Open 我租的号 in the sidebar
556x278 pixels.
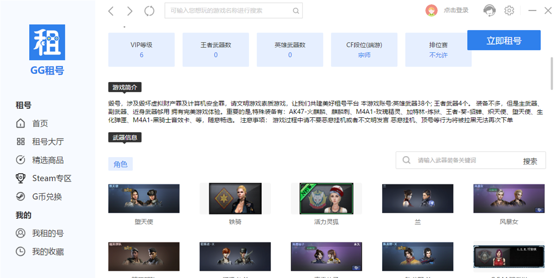[47, 233]
